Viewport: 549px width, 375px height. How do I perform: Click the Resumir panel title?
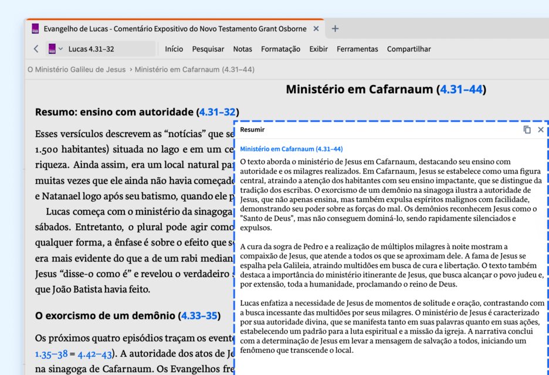coord(252,129)
